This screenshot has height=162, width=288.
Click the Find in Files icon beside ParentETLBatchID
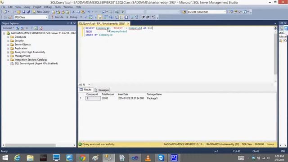coord(184,12)
